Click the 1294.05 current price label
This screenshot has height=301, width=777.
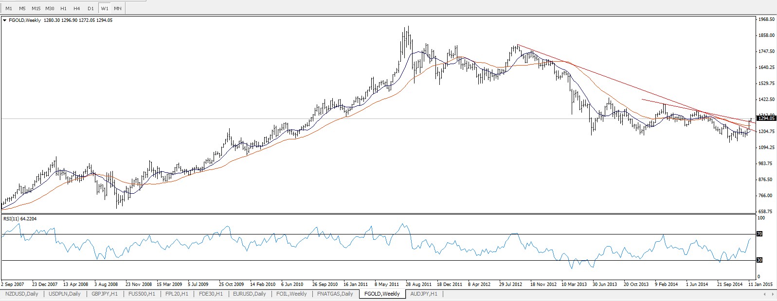pyautogui.click(x=766, y=118)
